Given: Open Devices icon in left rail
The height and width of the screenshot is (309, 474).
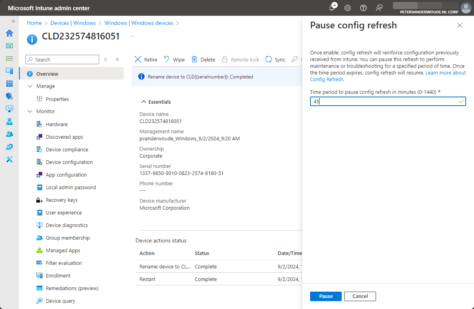Looking at the screenshot, I should pos(9,71).
